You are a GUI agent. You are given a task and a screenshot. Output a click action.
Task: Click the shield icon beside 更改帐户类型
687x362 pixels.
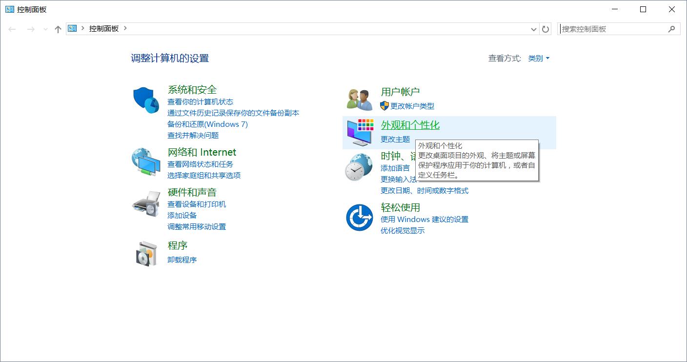(x=384, y=105)
